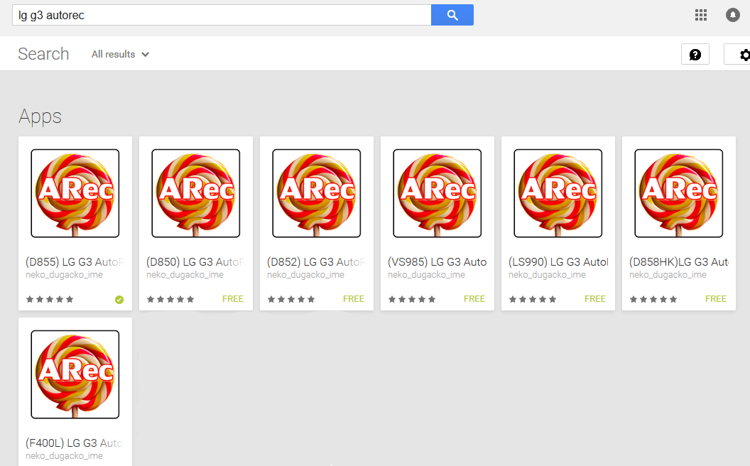750x466 pixels.
Task: Open developer neko_dugacko_ime under LS990 app
Action: coord(547,275)
